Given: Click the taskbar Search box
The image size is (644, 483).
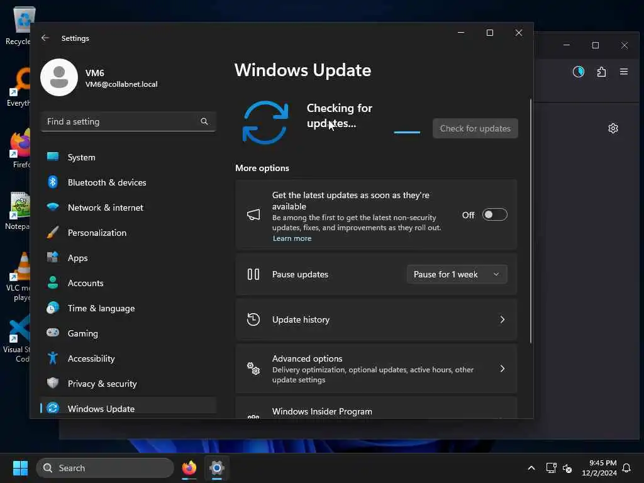Looking at the screenshot, I should (105, 468).
